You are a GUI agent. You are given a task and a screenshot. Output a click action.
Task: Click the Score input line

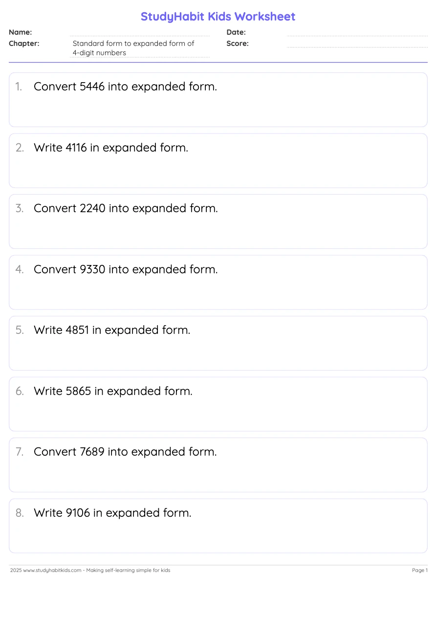pos(356,44)
